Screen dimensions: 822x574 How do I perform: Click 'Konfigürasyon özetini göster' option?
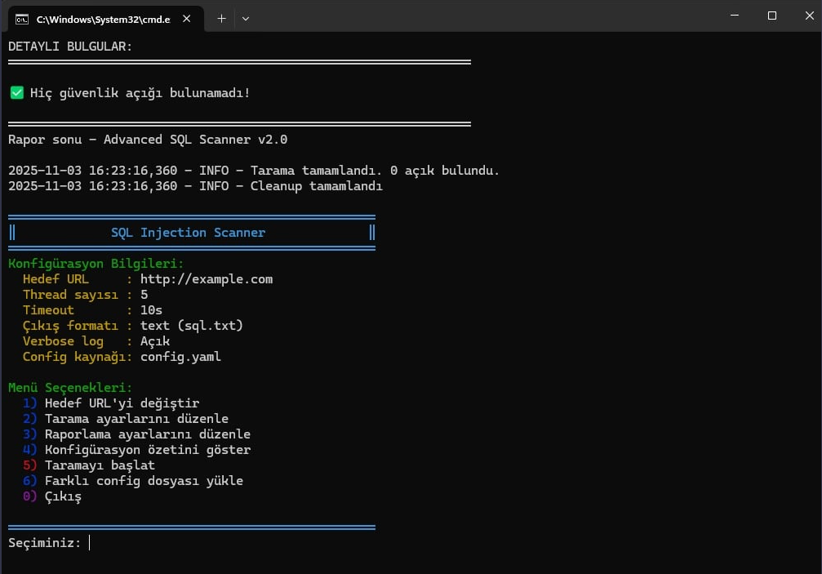[148, 450]
